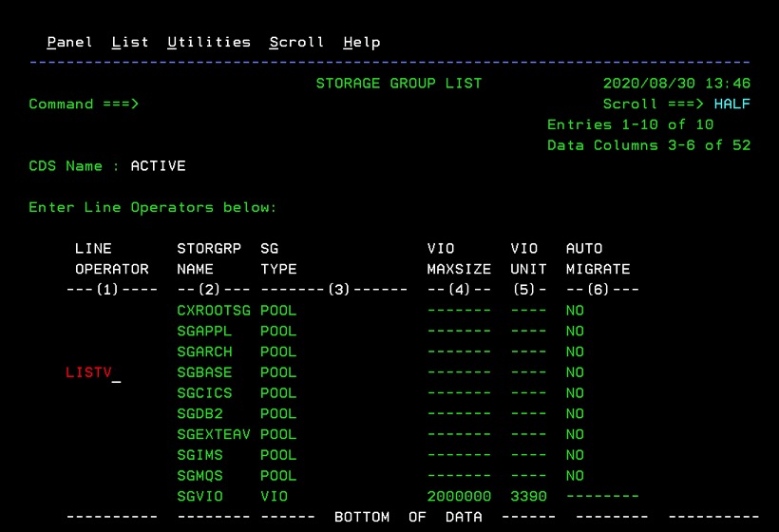Open the Panel menu
This screenshot has height=532, width=779.
69,42
